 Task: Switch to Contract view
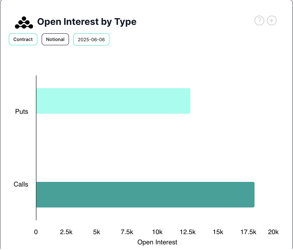click(x=23, y=39)
